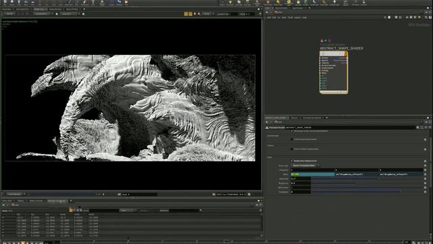The image size is (433, 244).
Task: Adjust the Attenuation slider
Action: coord(367,187)
